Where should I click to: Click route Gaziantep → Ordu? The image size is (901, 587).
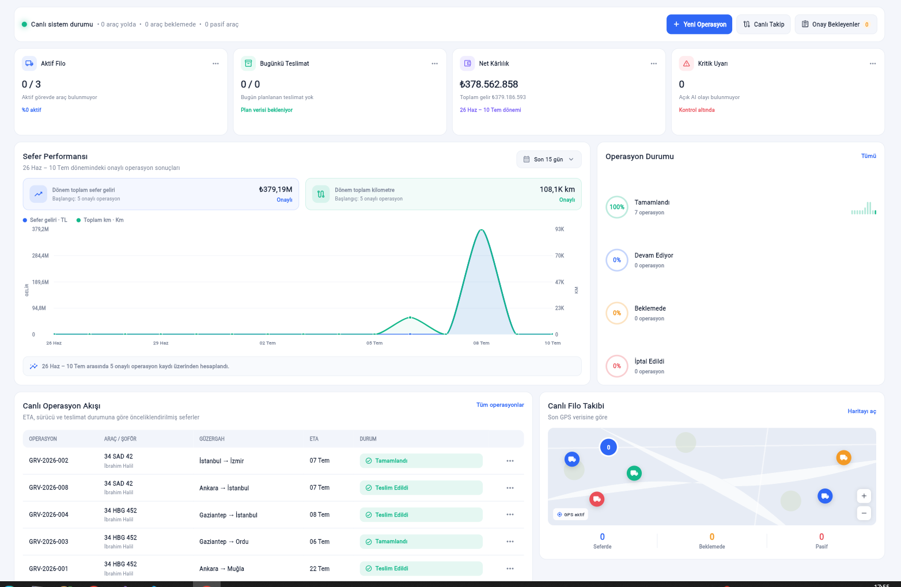coord(224,541)
